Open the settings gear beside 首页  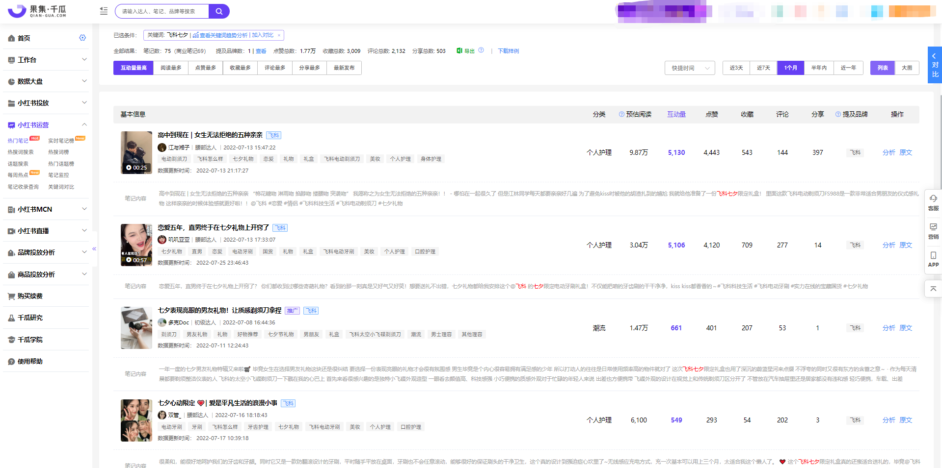[x=82, y=38]
